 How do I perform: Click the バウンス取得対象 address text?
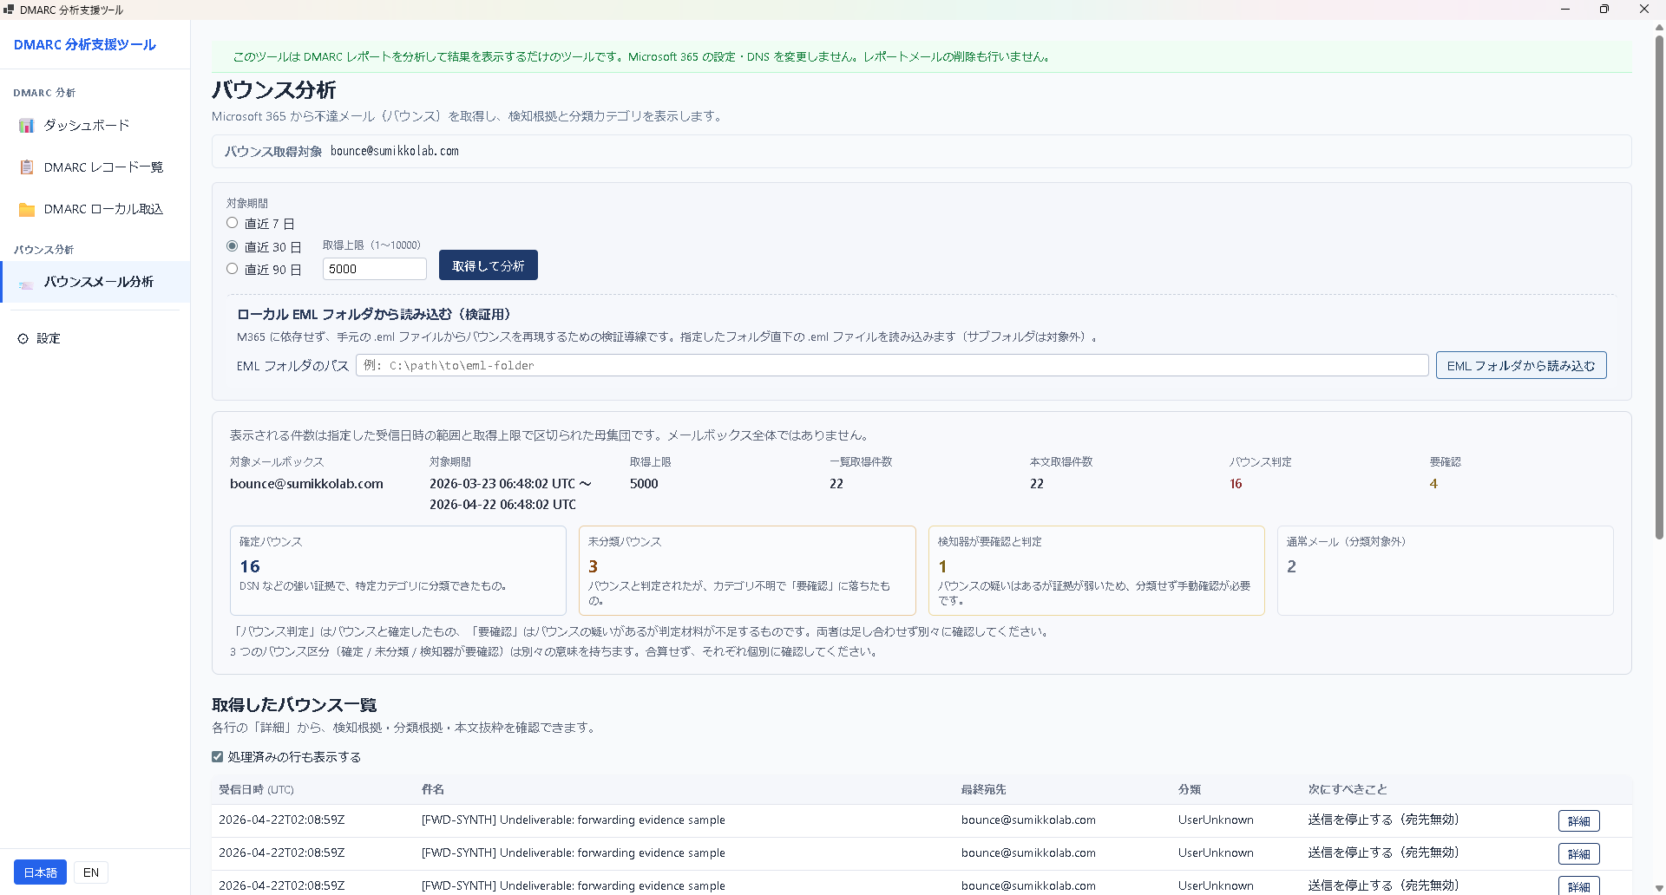point(395,151)
